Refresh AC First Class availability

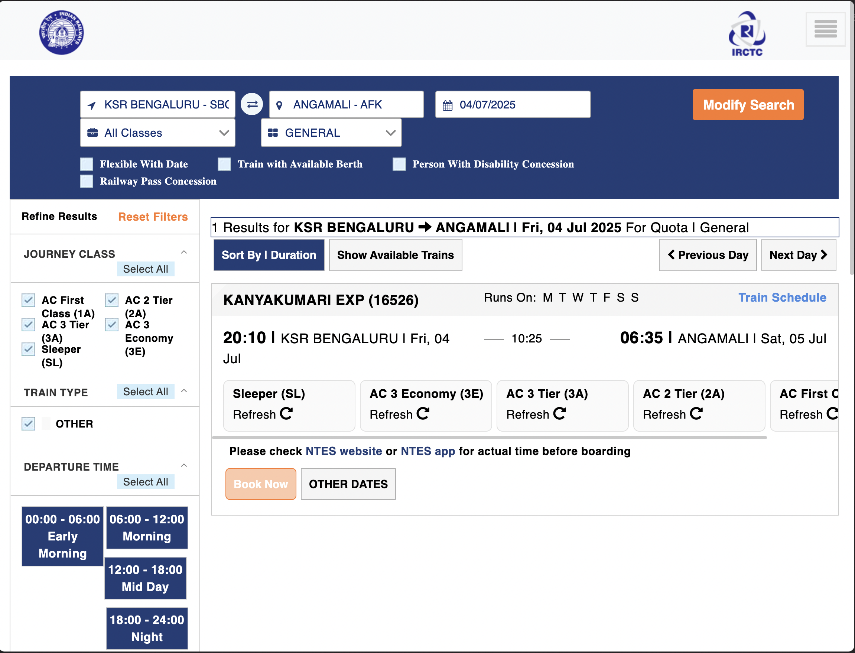coord(832,413)
